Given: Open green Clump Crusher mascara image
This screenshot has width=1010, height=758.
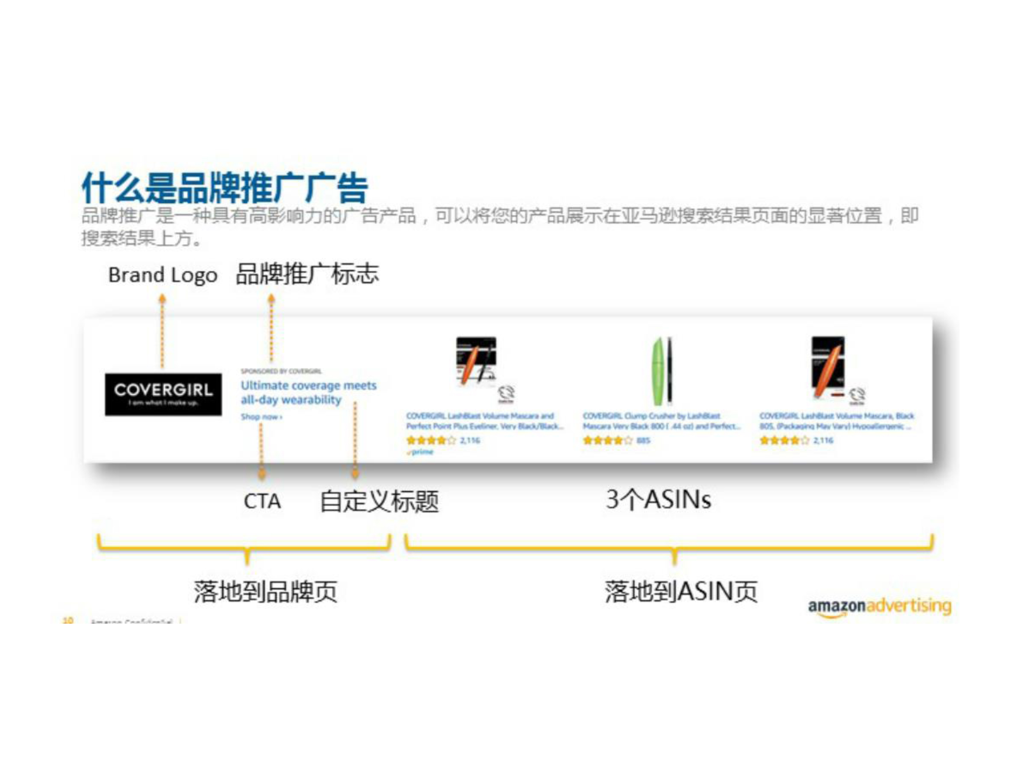Looking at the screenshot, I should (662, 371).
